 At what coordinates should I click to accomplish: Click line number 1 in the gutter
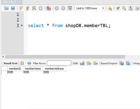pyautogui.click(x=18, y=14)
